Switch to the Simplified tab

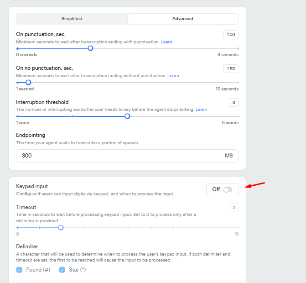tap(72, 19)
